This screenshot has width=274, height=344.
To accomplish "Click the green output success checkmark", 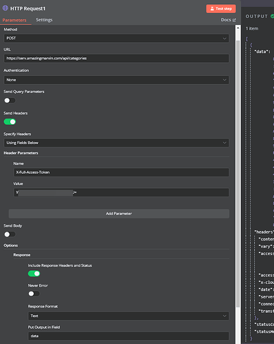I will click(272, 16).
